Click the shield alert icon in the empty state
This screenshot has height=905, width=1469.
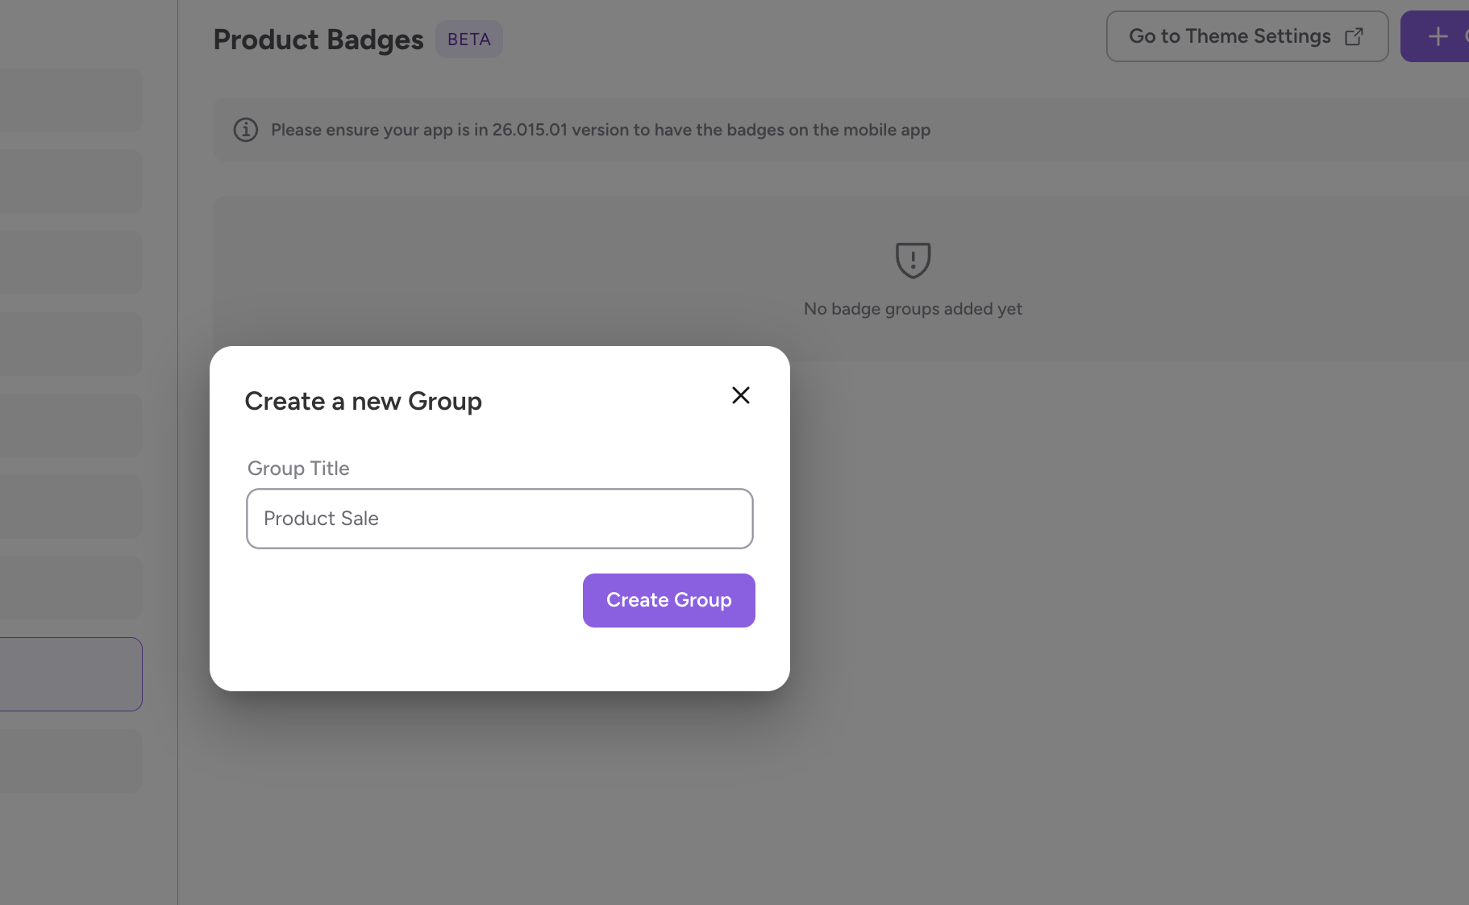(x=913, y=260)
